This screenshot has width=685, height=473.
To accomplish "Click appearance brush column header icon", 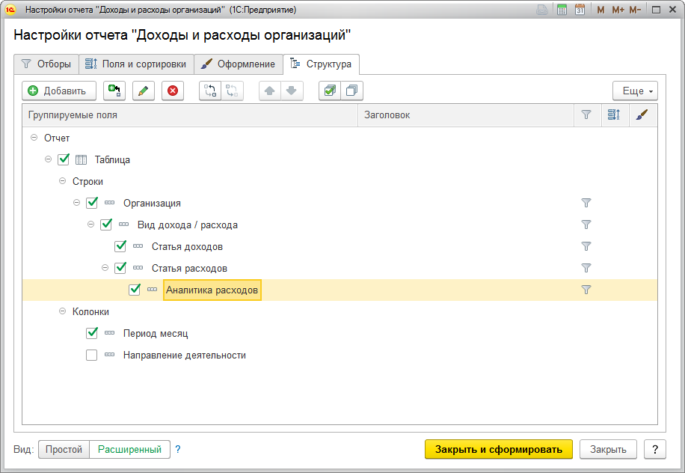I will click(x=642, y=115).
